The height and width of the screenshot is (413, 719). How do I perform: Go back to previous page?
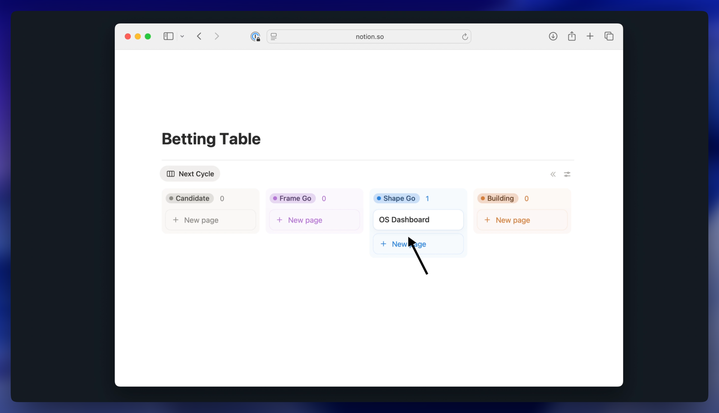coord(199,36)
